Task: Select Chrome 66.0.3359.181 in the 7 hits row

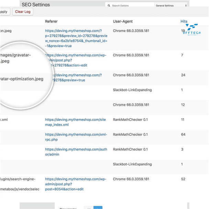Action: coord(131,55)
